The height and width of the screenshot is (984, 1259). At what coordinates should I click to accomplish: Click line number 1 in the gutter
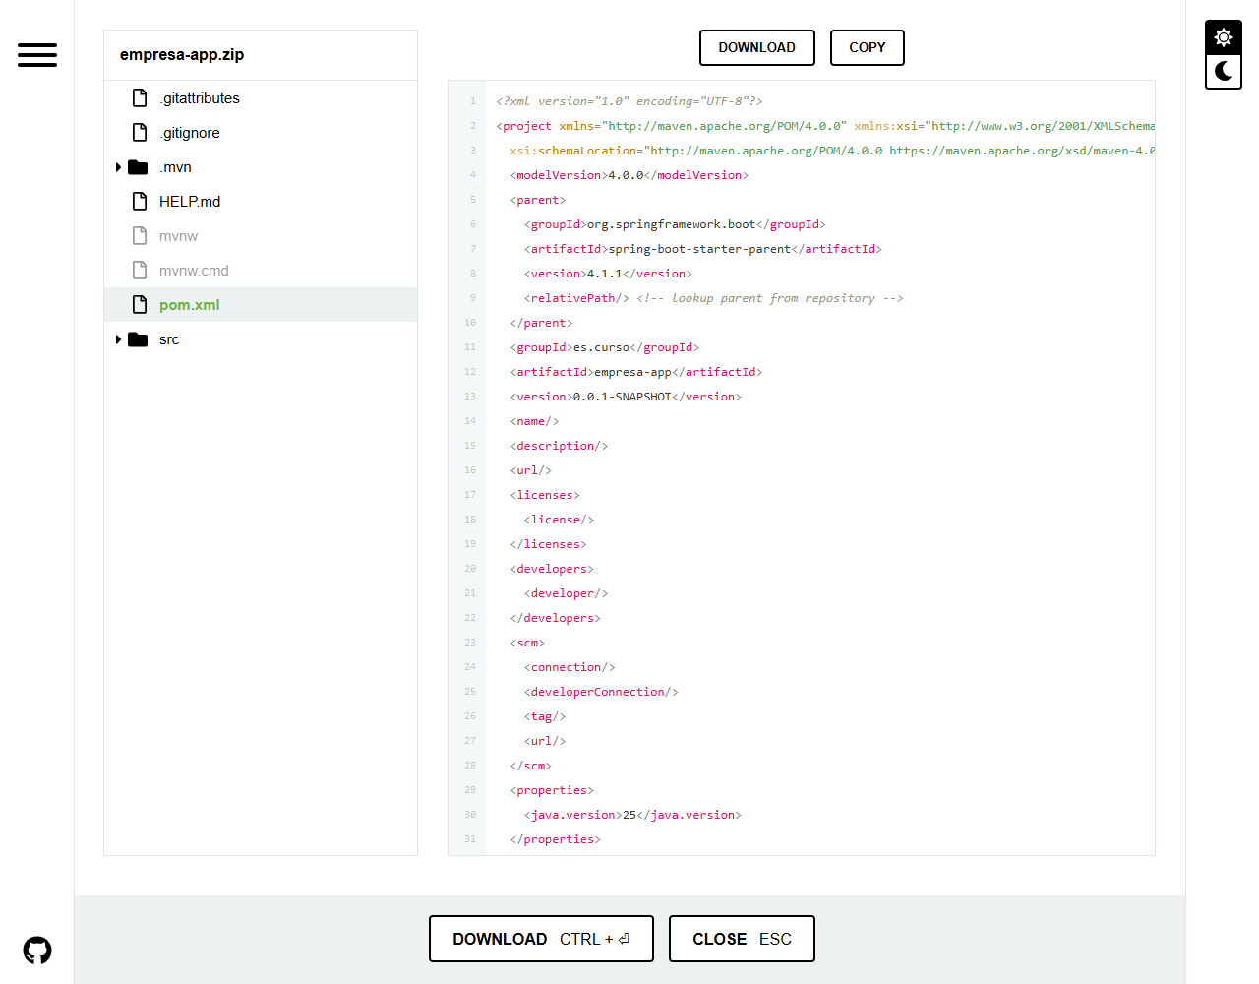coord(472,101)
